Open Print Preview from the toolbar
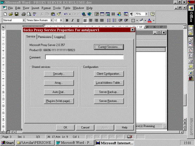 pyautogui.click(x=29, y=14)
